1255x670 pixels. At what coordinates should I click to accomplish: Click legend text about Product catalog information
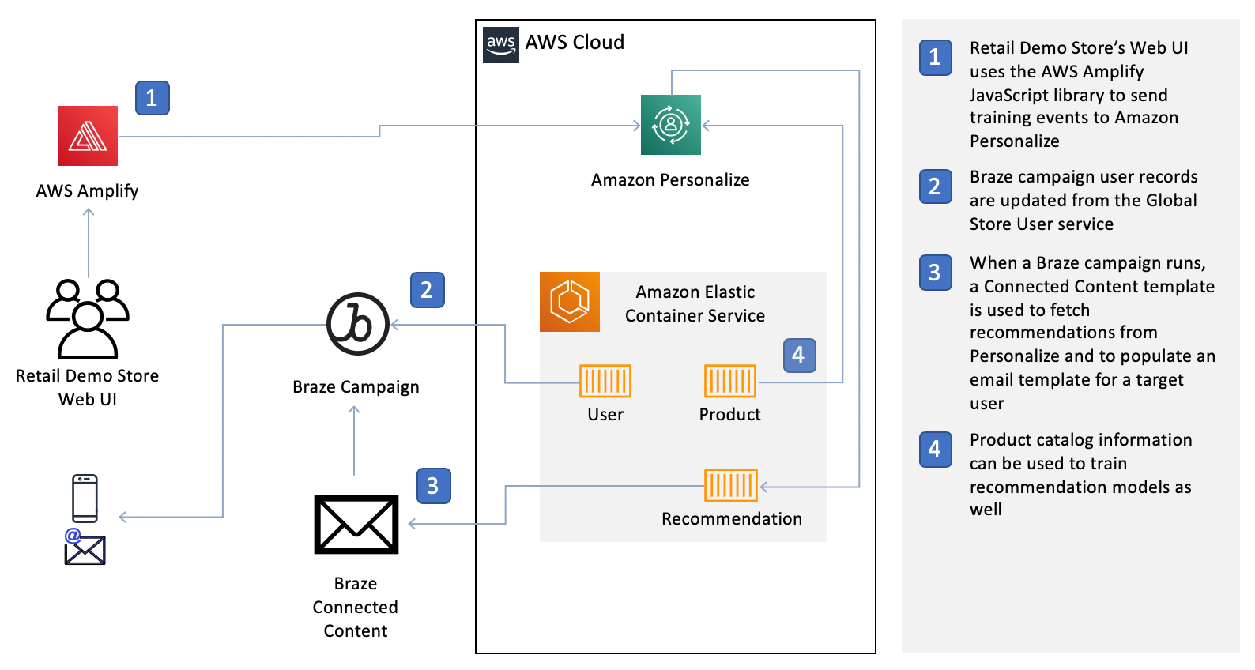(1080, 474)
